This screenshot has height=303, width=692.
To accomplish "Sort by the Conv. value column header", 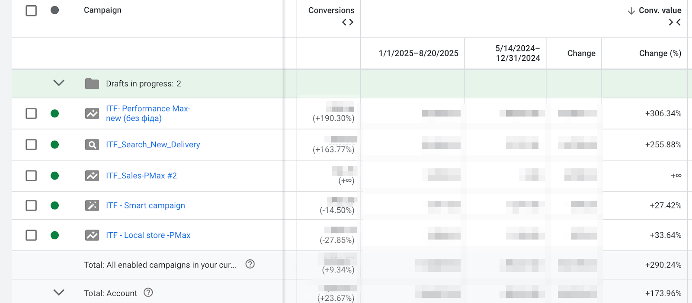I will (660, 10).
